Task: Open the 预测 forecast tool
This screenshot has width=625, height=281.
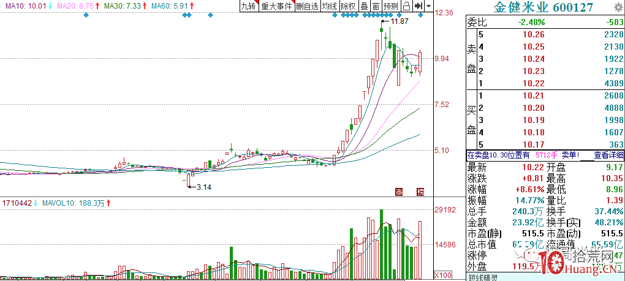Action: point(391,6)
